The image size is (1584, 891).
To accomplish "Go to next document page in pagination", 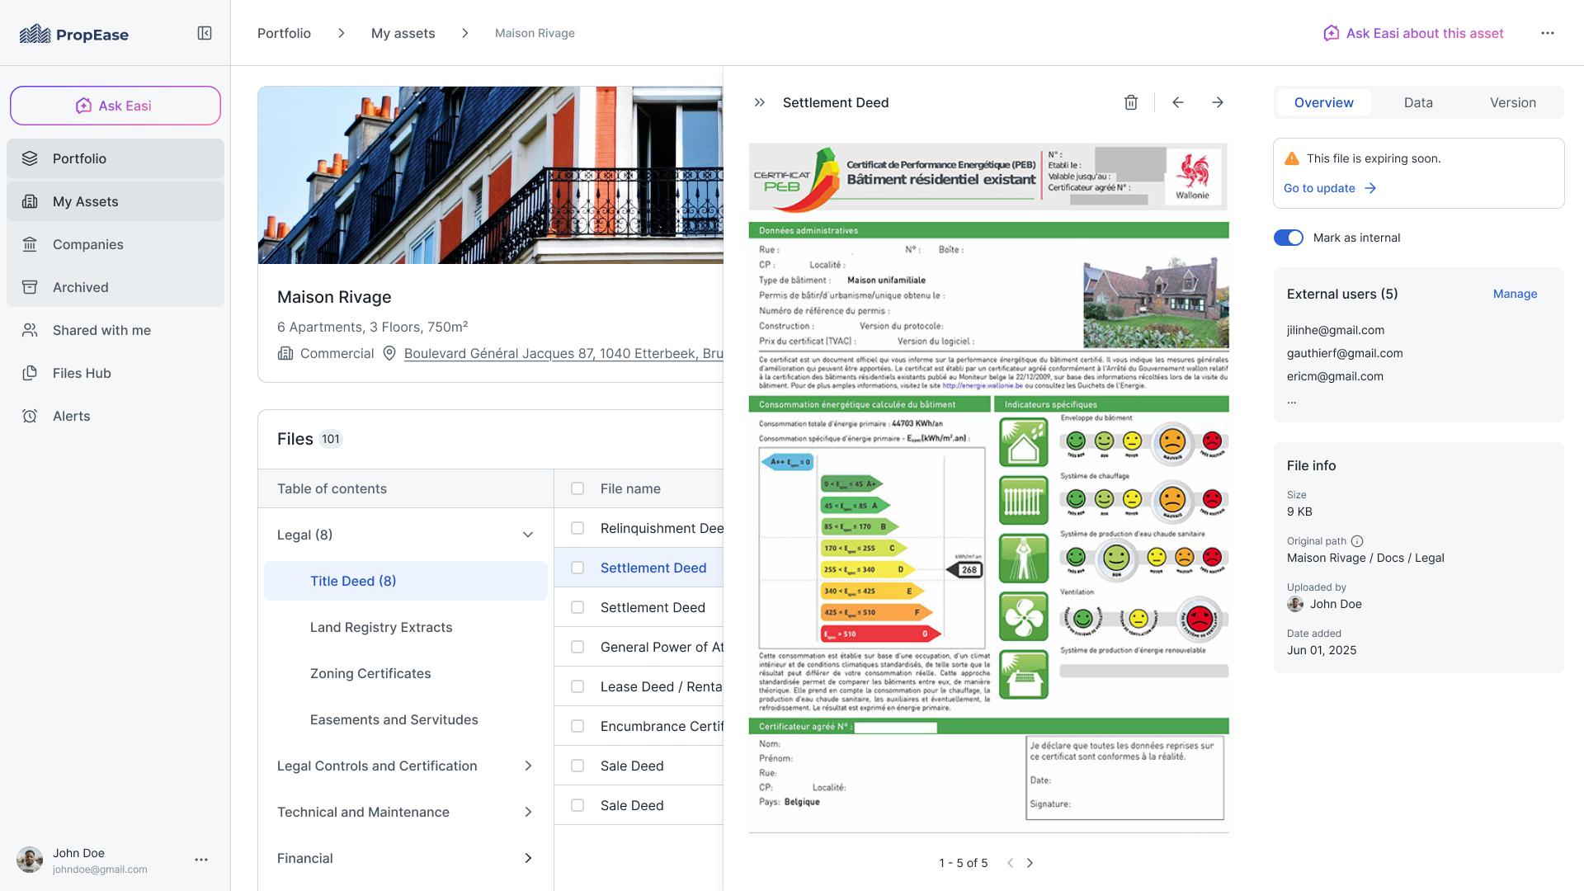I will [x=1030, y=863].
